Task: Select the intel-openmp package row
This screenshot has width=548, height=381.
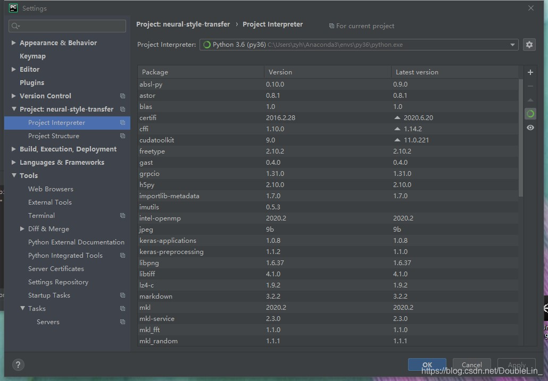Action: tap(328, 218)
